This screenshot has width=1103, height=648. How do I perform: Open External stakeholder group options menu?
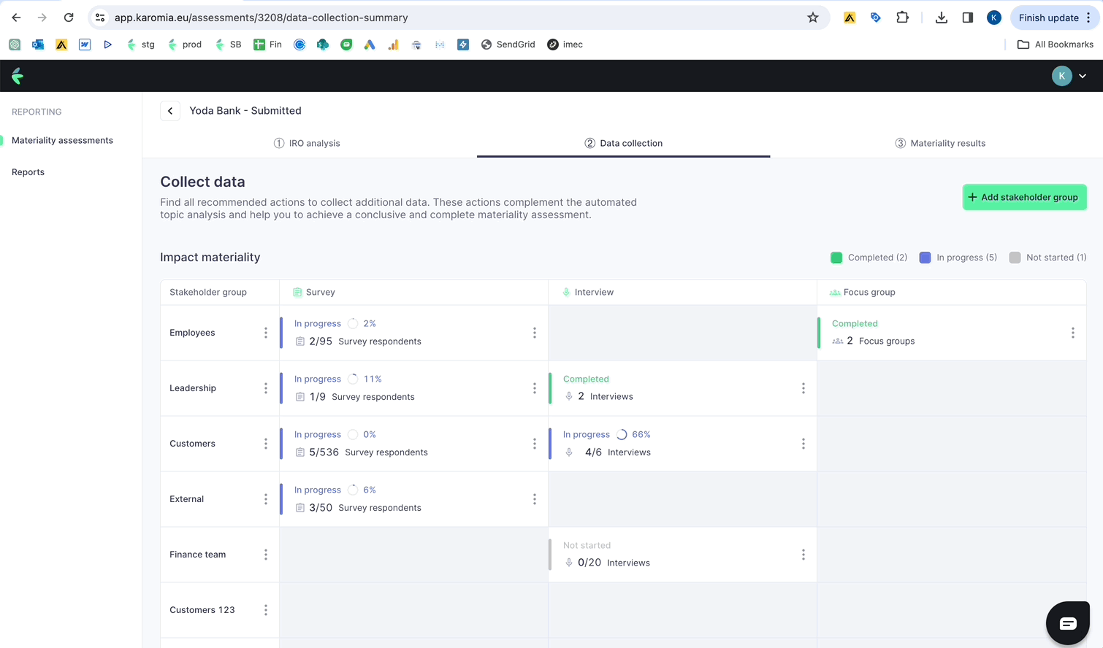266,499
